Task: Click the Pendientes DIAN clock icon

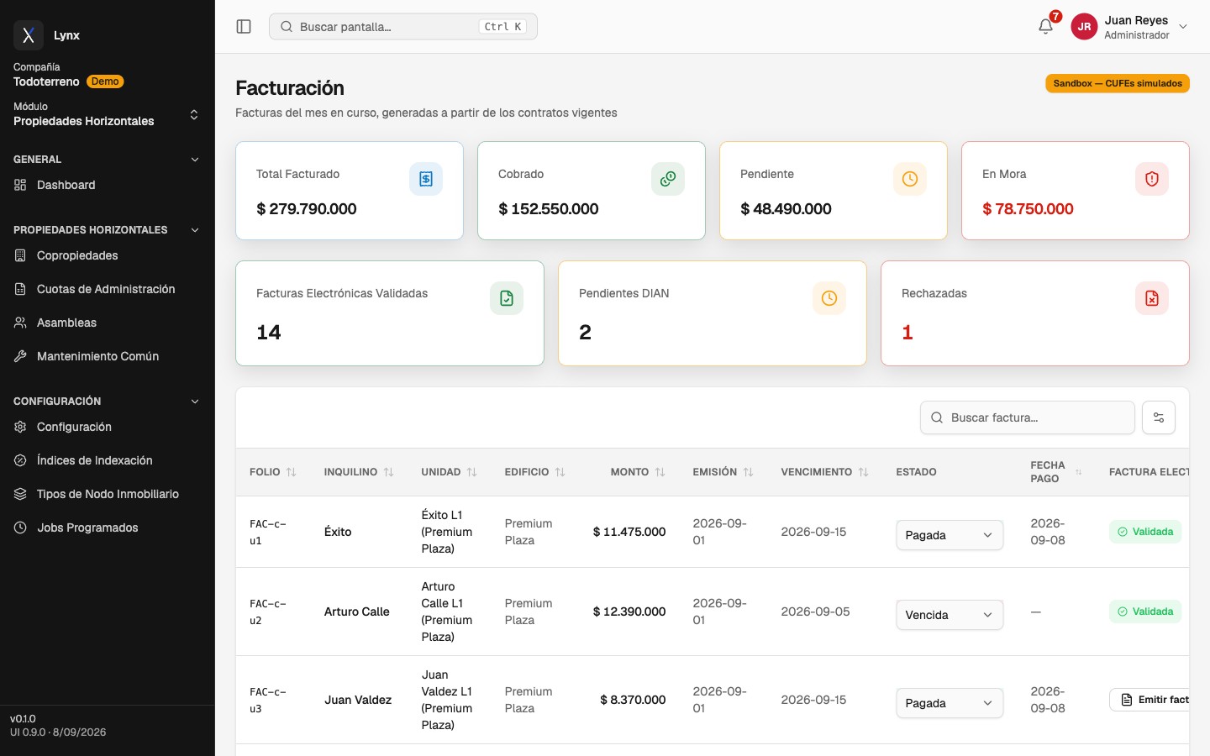Action: (x=829, y=298)
